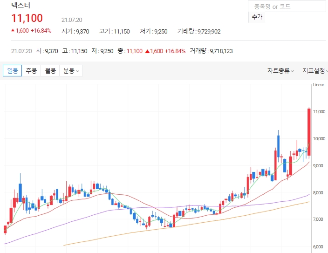Click the 10,000 price axis label
The height and width of the screenshot is (253, 328).
319,138
